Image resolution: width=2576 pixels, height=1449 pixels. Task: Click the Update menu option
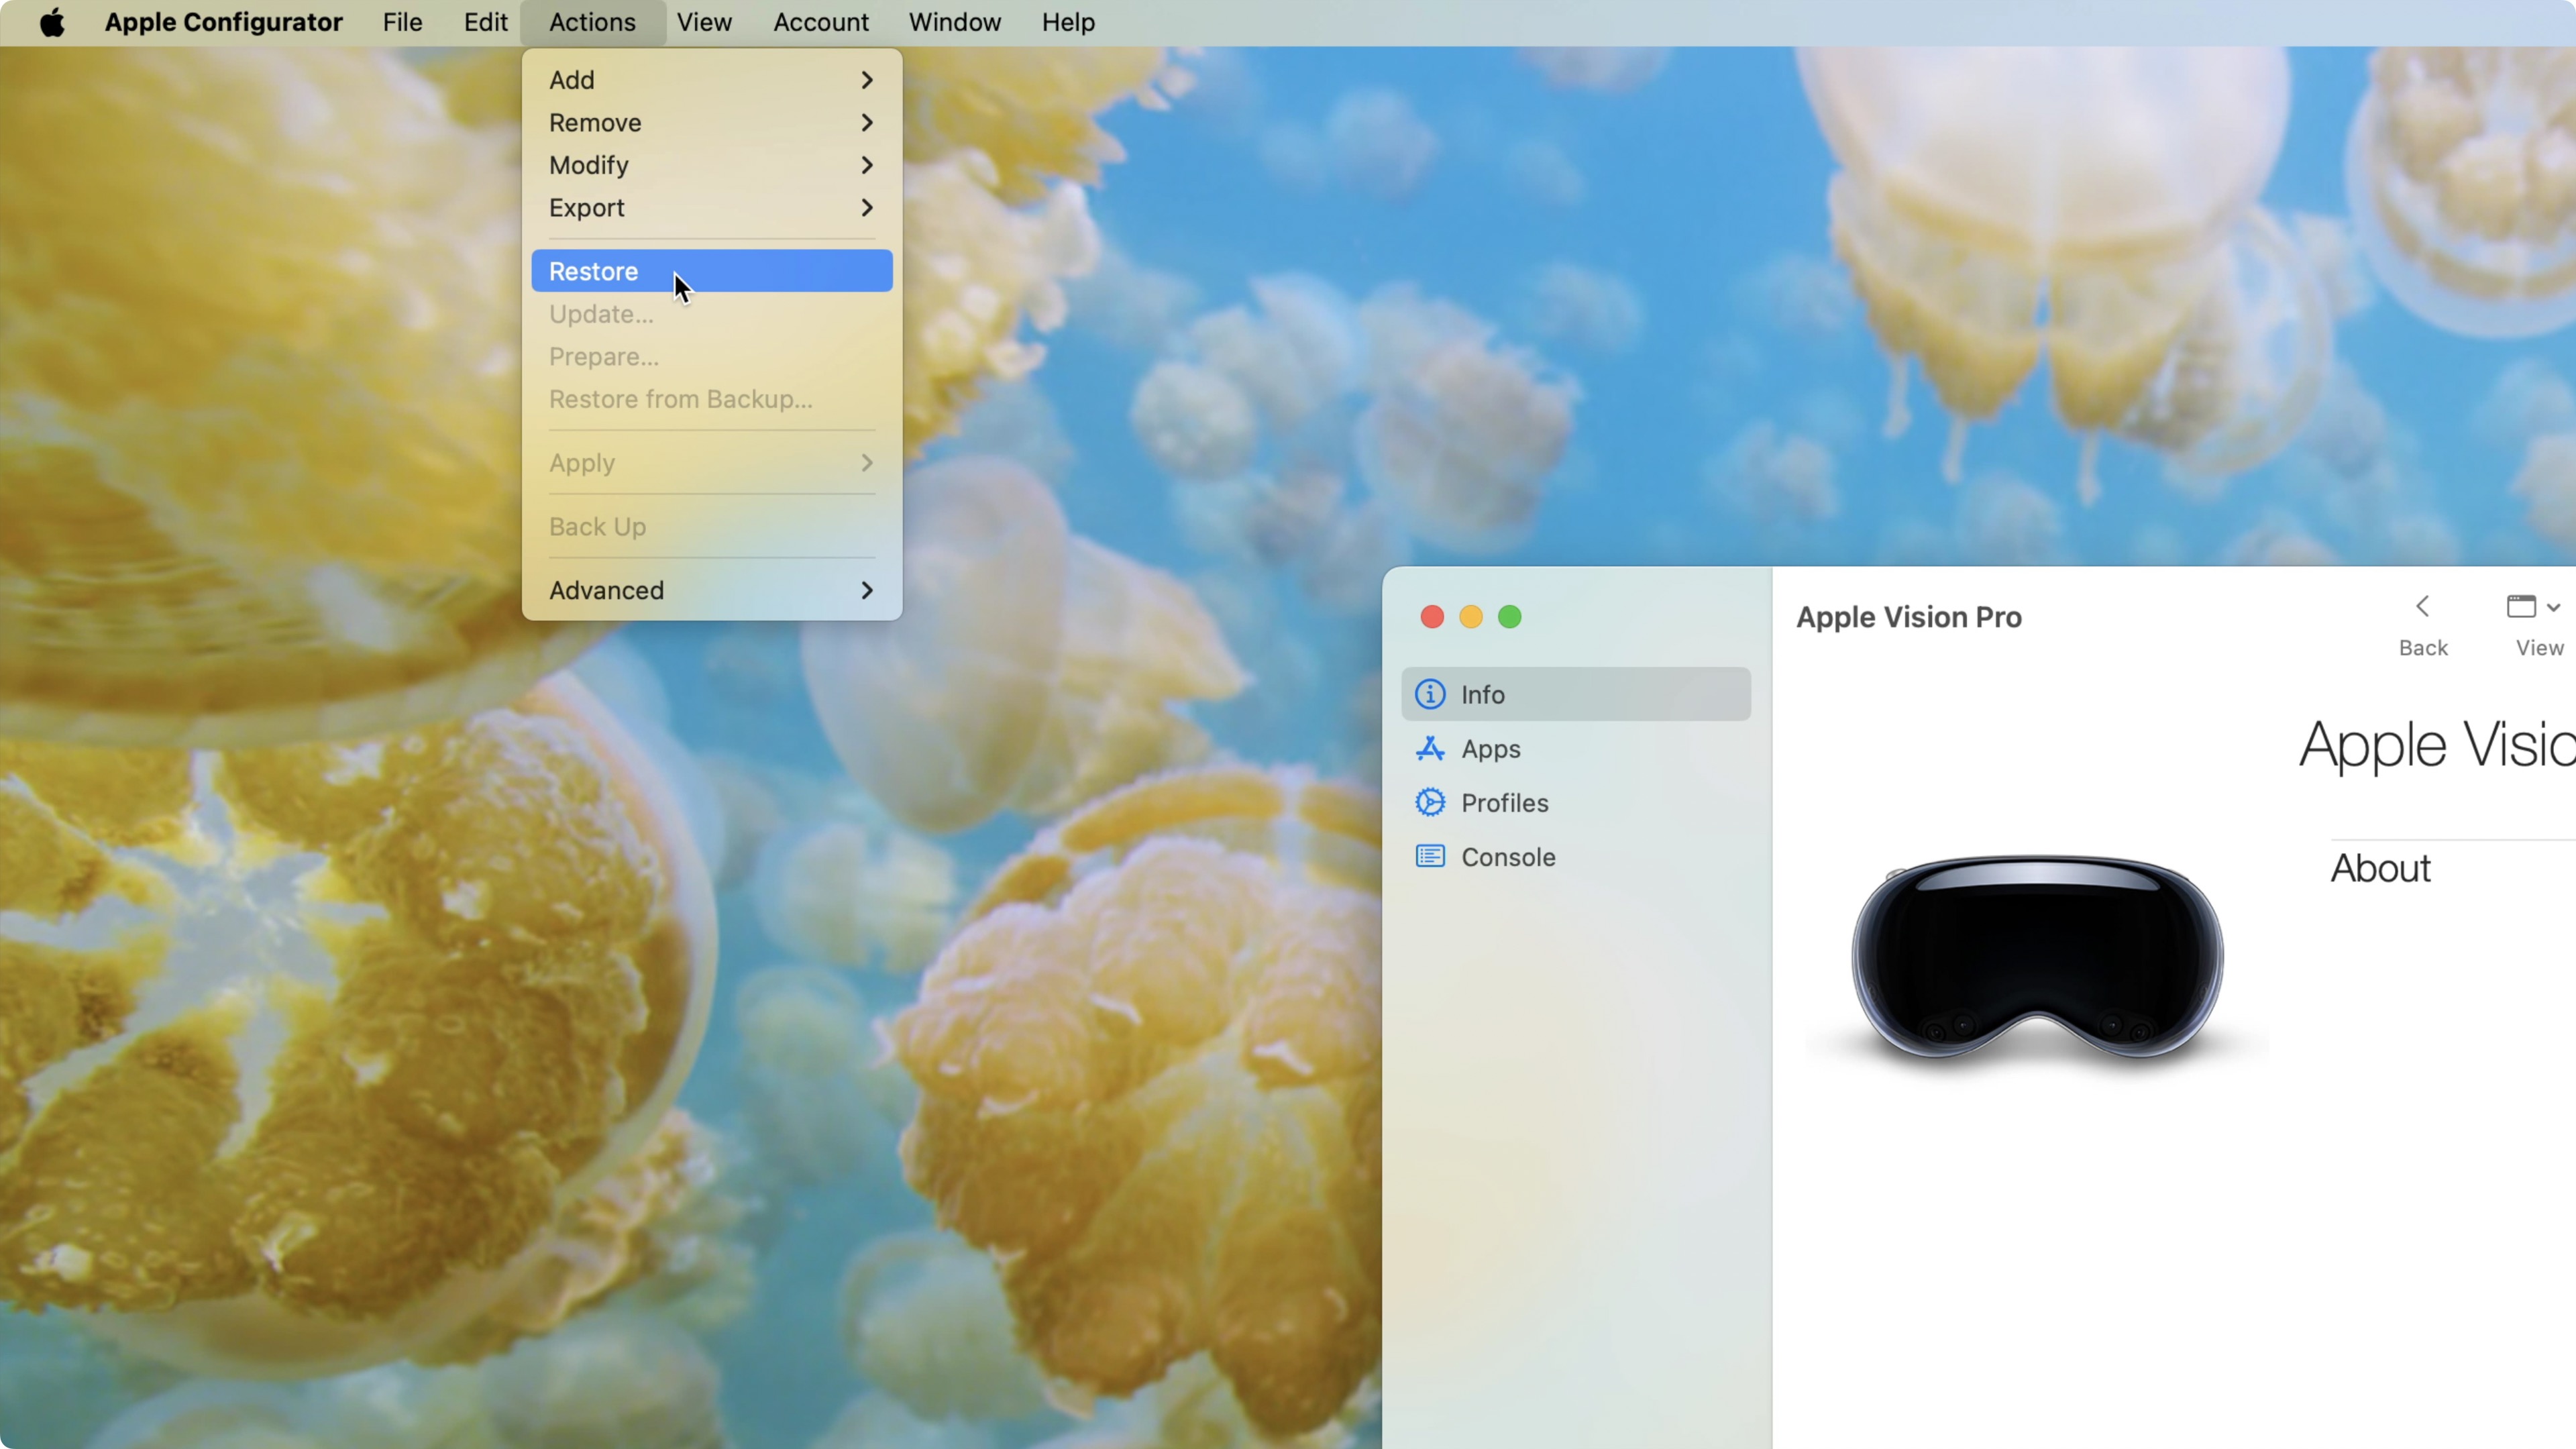click(602, 313)
